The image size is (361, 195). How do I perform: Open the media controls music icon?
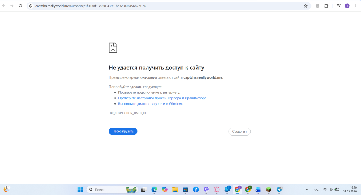pos(339,6)
